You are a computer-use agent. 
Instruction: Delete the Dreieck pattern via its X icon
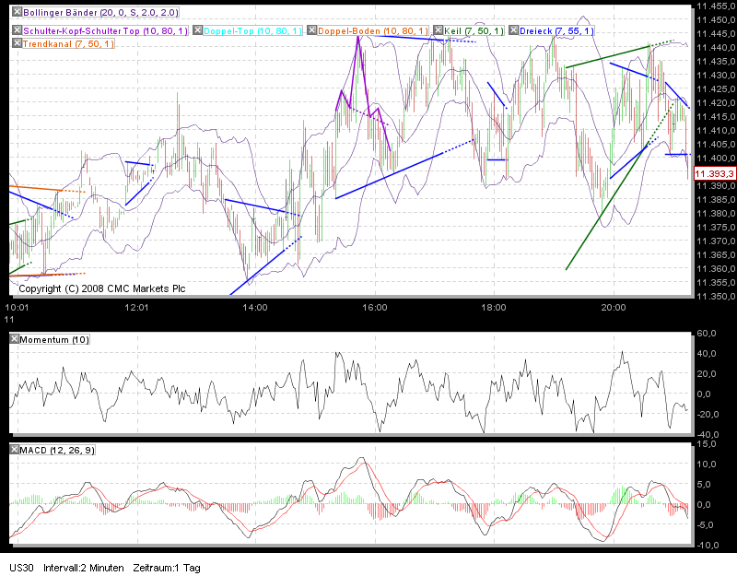coord(514,30)
